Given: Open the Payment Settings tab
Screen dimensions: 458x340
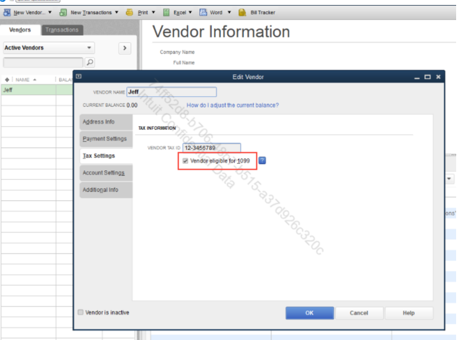Looking at the screenshot, I should (106, 139).
